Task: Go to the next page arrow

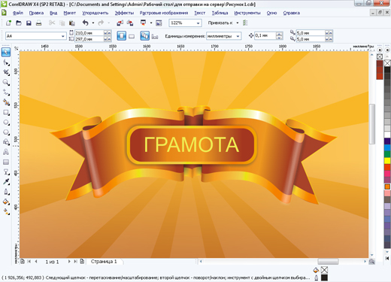Action: (69, 262)
